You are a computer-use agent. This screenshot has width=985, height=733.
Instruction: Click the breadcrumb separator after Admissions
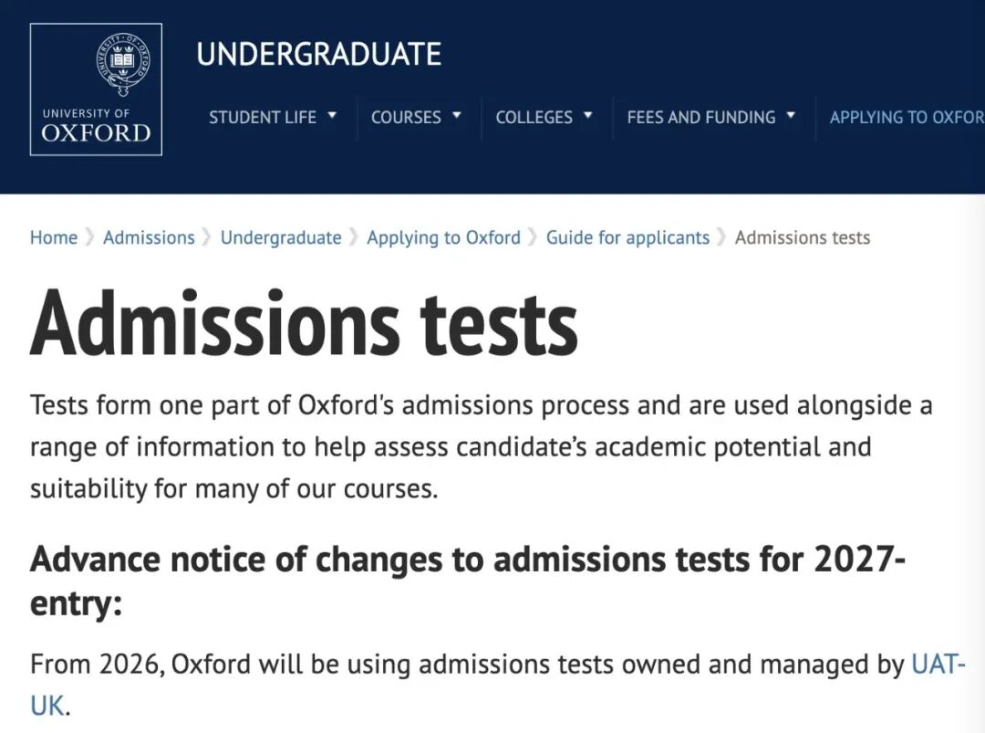click(205, 237)
